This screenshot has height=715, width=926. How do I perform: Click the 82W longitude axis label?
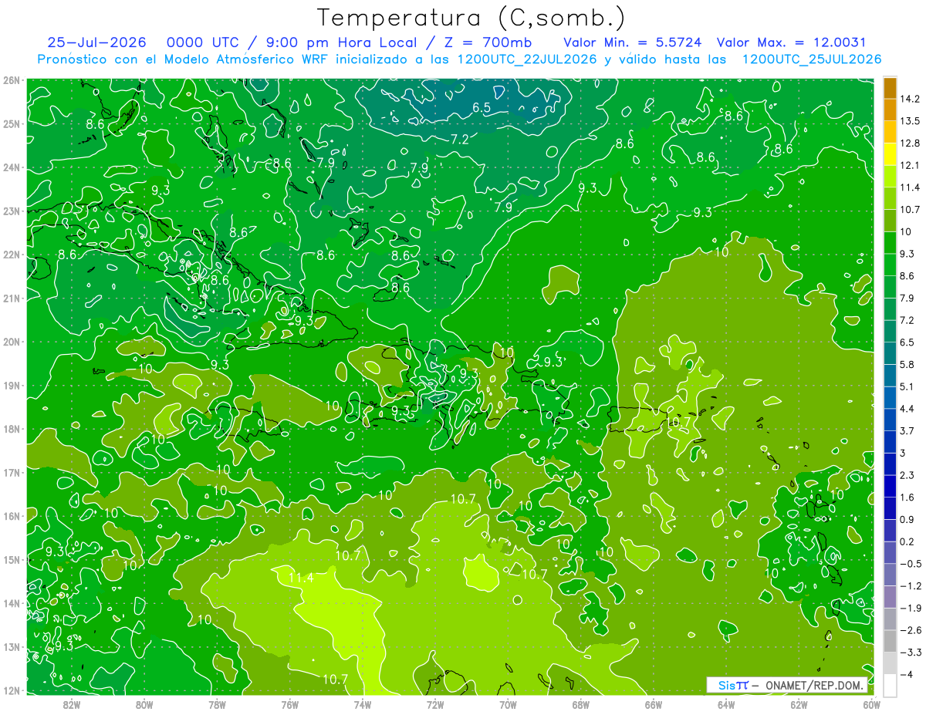pos(72,703)
